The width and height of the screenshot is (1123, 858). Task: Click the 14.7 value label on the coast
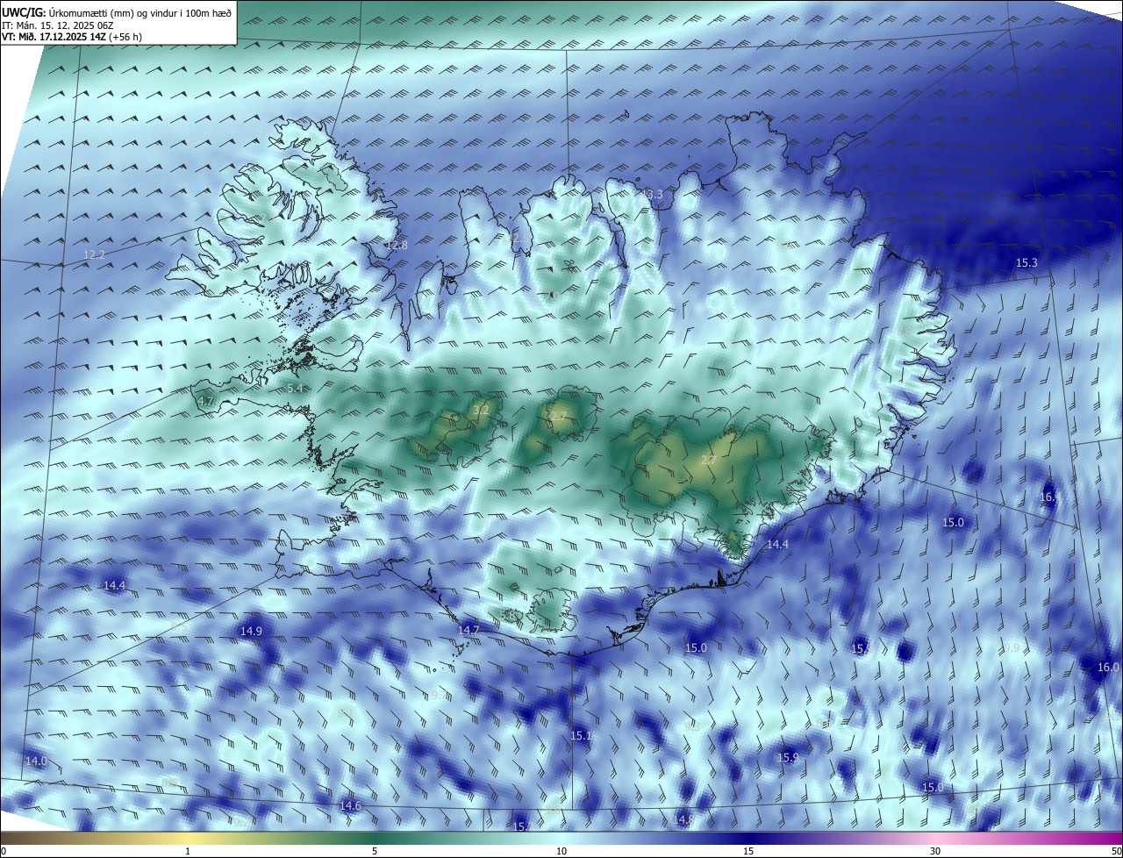pyautogui.click(x=469, y=630)
